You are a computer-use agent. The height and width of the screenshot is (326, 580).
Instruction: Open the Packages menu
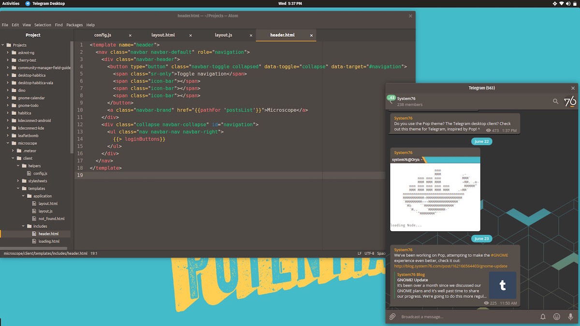[x=74, y=25]
